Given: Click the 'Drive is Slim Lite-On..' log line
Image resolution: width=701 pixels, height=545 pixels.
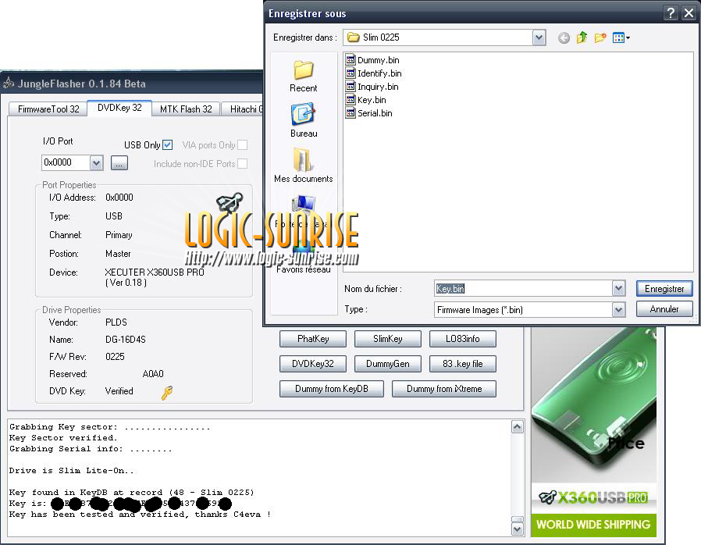Looking at the screenshot, I should tap(72, 471).
